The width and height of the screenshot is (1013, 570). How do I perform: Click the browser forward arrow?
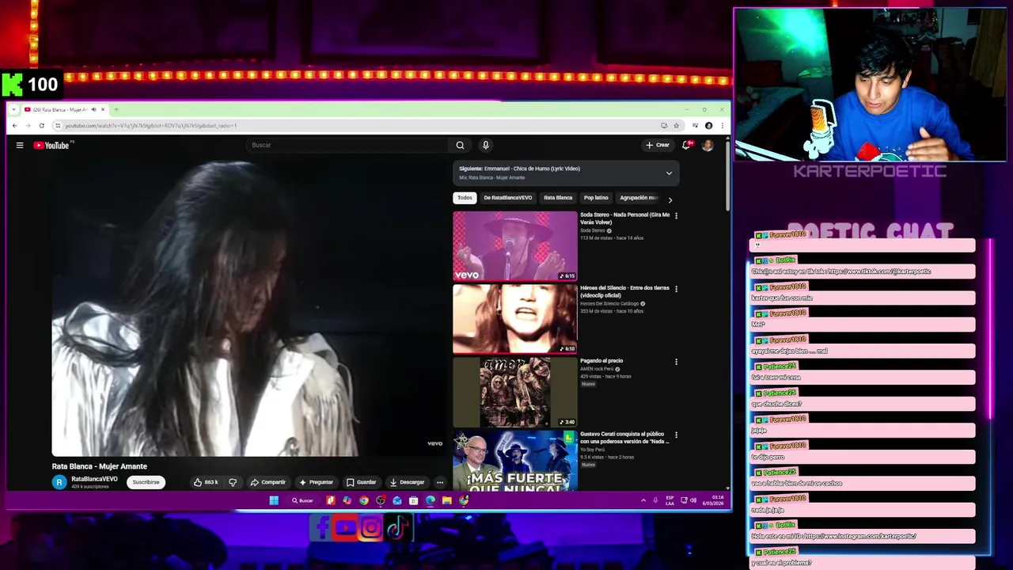point(28,125)
